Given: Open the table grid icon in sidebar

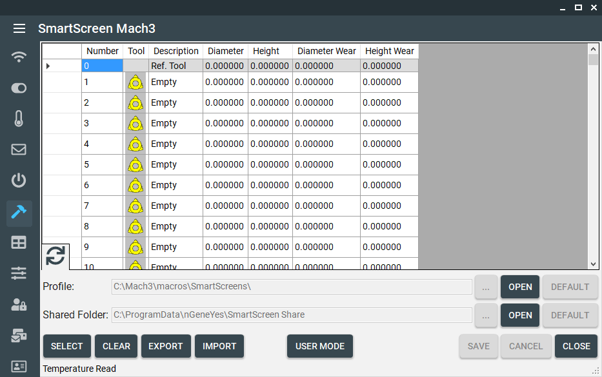Looking at the screenshot, I should [19, 242].
